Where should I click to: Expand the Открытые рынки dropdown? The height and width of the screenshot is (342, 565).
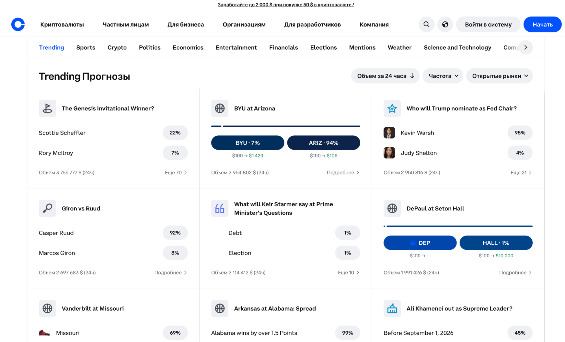(x=499, y=76)
